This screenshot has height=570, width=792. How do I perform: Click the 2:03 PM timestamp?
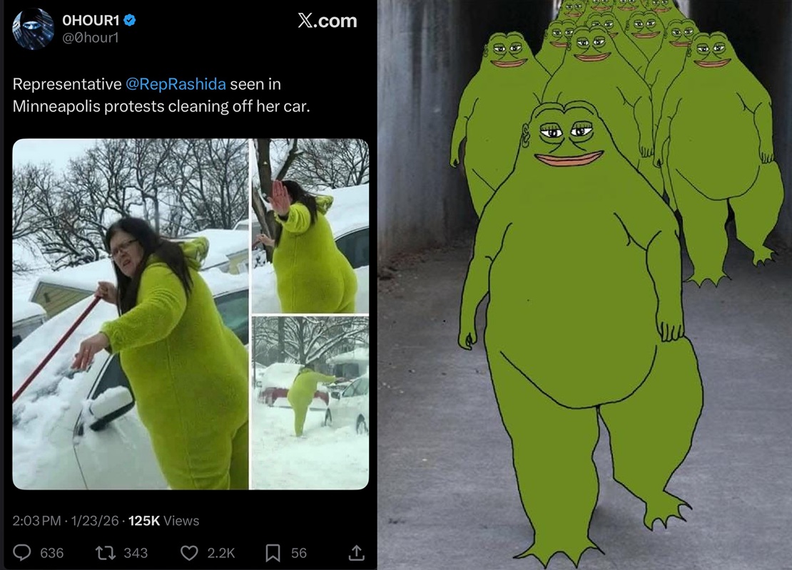pyautogui.click(x=36, y=521)
